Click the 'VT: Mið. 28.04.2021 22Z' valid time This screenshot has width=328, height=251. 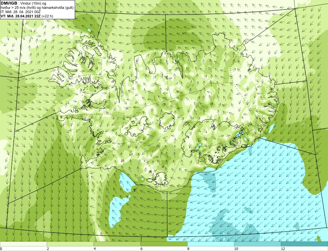21,16
